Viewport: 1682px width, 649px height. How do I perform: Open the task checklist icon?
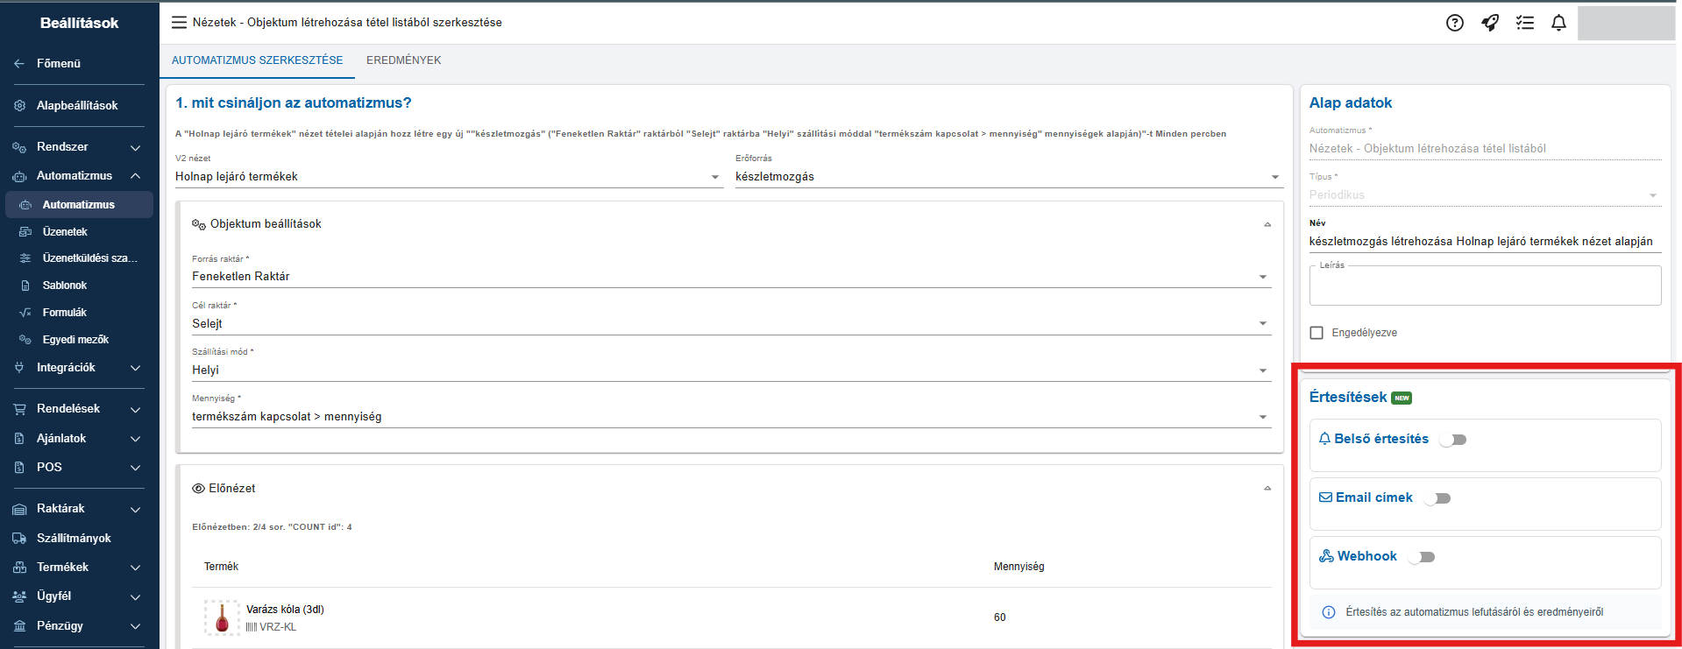(x=1525, y=23)
